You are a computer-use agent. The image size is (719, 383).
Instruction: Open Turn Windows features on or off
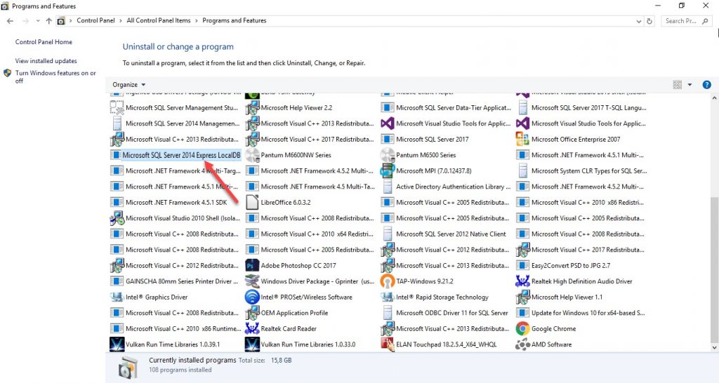[55, 76]
